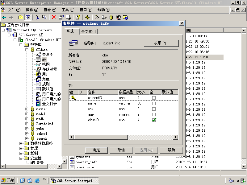Image resolution: width=247 pixels, height=185 pixels.
Task: Select the 全文目录 full-text catalog node
Action: point(47,104)
